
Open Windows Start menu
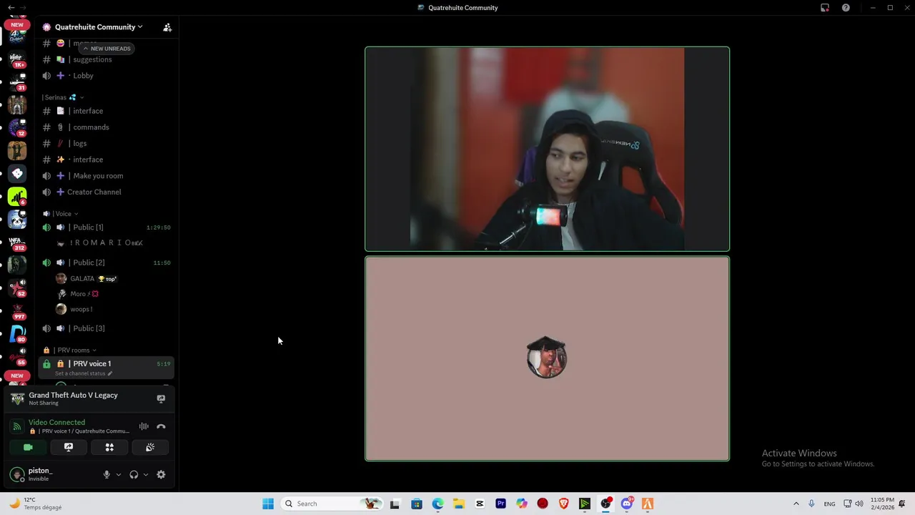coord(268,504)
